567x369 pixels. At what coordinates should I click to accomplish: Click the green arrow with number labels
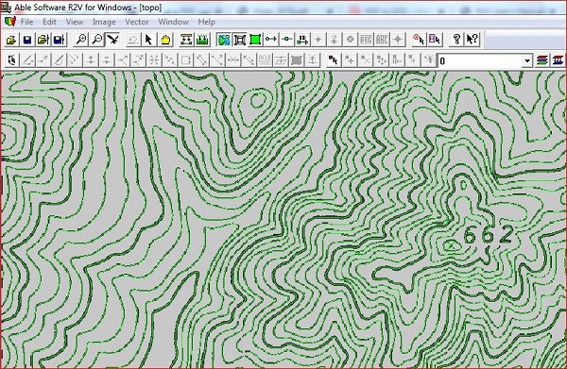click(302, 40)
